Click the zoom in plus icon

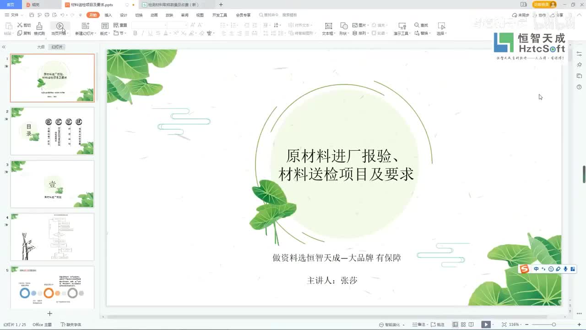click(x=580, y=324)
